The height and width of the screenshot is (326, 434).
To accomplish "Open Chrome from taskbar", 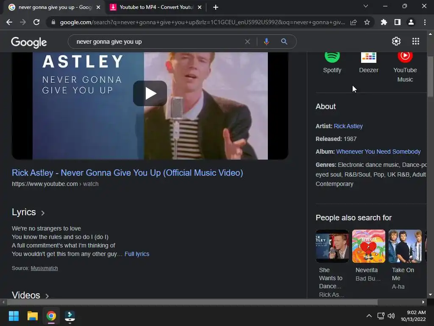I will 51,316.
